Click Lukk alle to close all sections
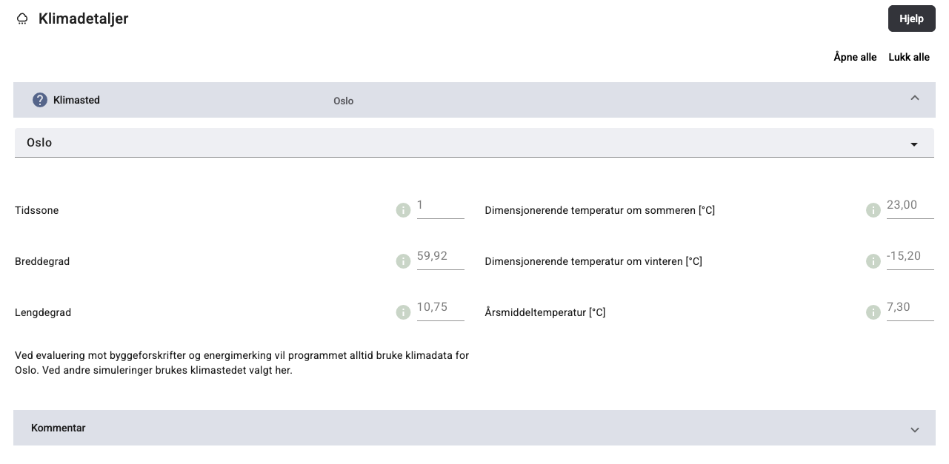The height and width of the screenshot is (464, 949). click(909, 57)
